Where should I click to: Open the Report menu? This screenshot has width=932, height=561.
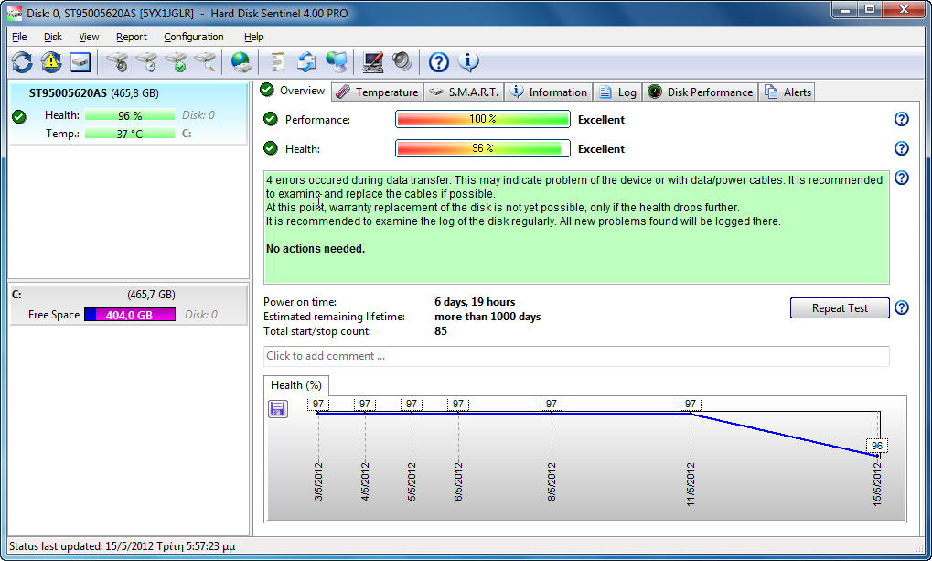[x=132, y=37]
